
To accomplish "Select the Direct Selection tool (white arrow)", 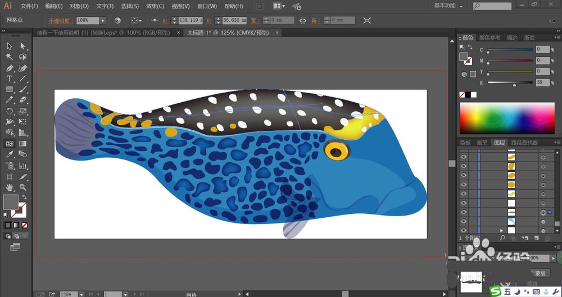I will (23, 46).
